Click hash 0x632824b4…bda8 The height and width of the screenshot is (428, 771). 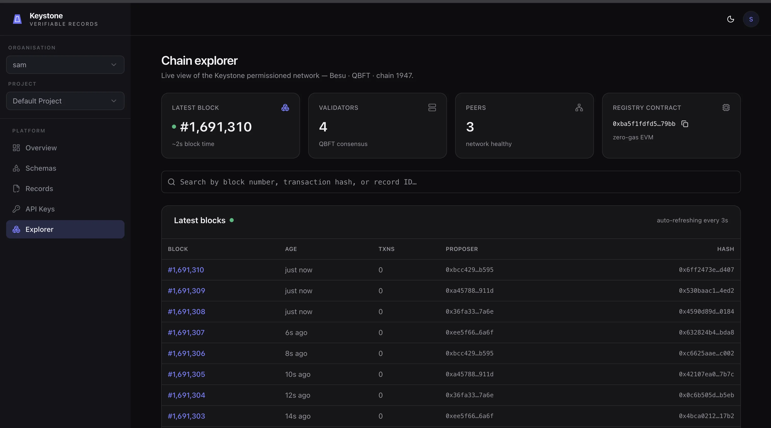[706, 333]
